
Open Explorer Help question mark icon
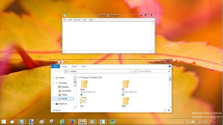click(170, 66)
